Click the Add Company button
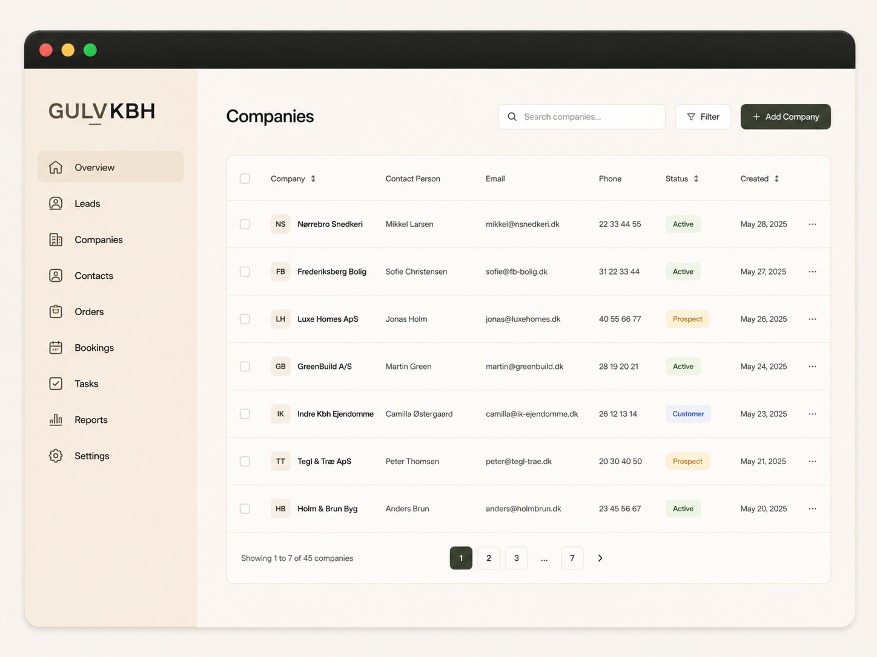The height and width of the screenshot is (657, 877). click(786, 117)
